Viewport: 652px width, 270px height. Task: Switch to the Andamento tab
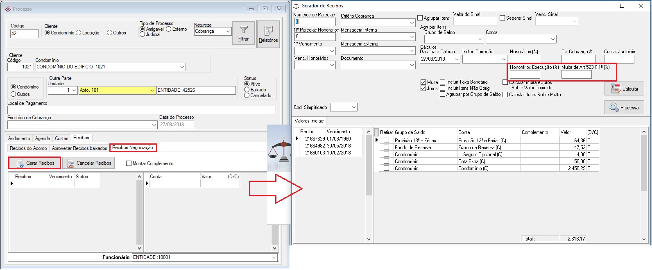19,138
